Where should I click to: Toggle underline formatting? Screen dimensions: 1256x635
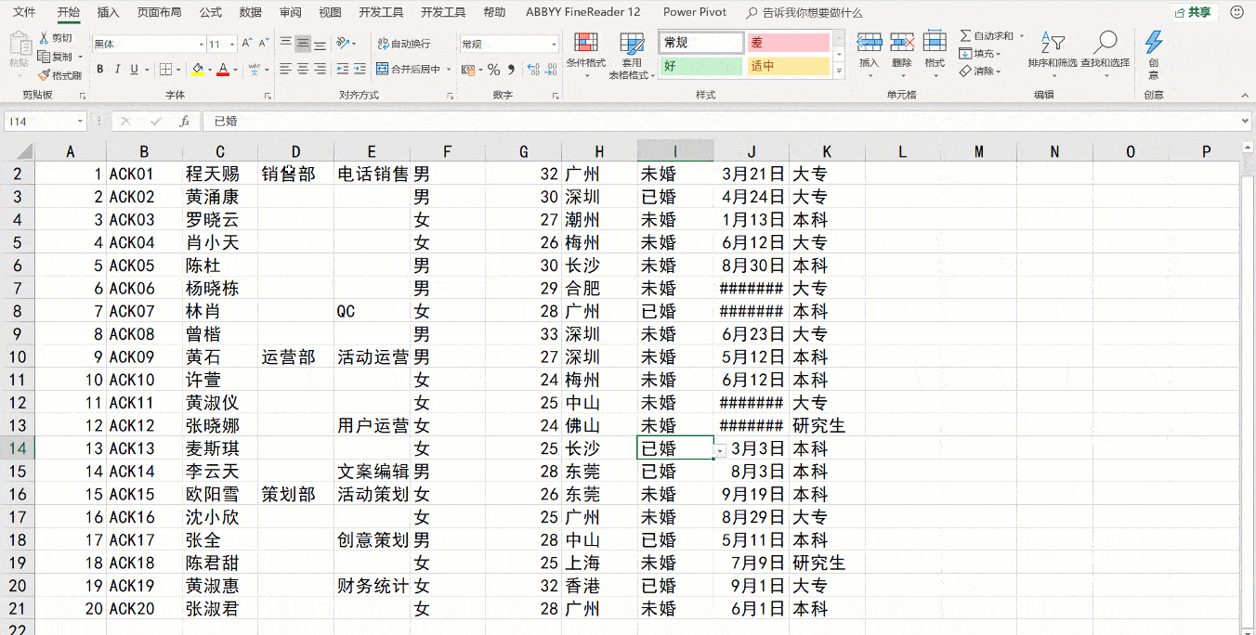click(x=134, y=69)
